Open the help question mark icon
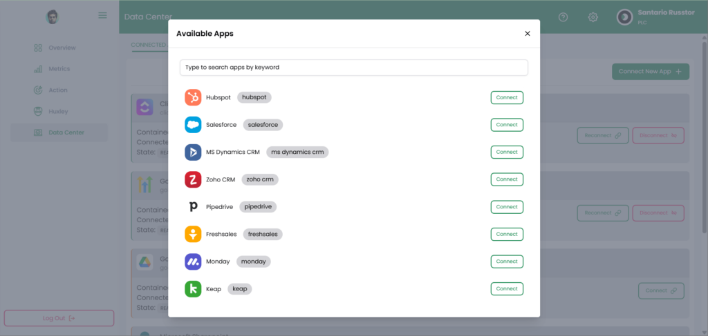The height and width of the screenshot is (336, 708). (563, 17)
